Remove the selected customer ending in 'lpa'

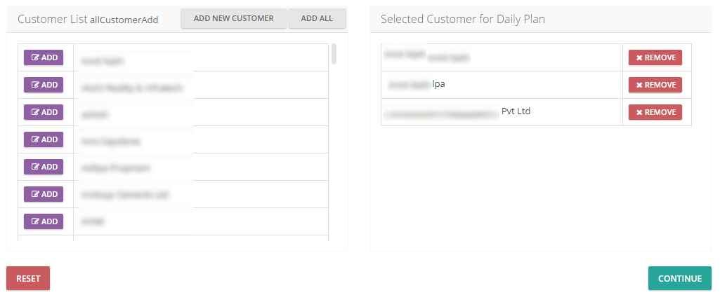coord(655,85)
